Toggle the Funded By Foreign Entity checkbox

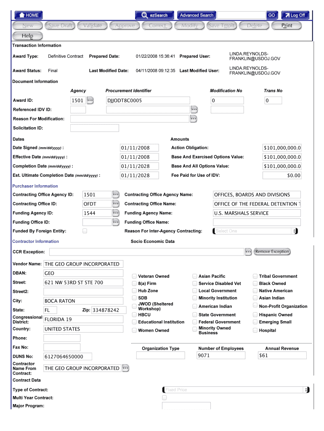pos(85,231)
